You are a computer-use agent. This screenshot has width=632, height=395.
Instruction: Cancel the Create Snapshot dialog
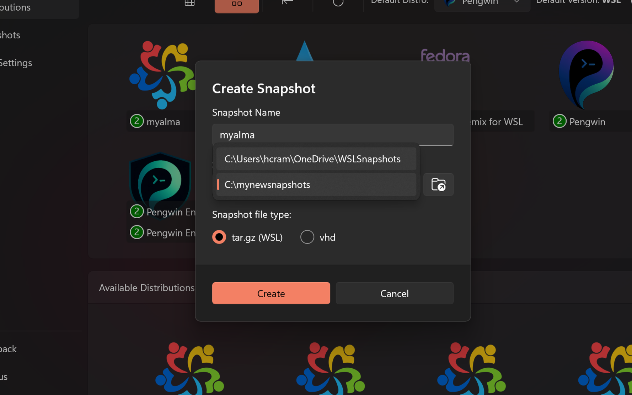394,293
